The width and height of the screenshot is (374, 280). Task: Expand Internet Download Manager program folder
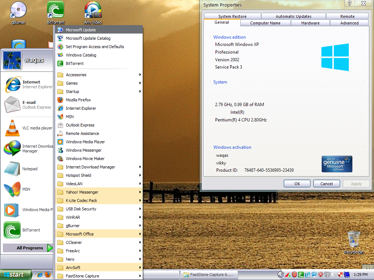coord(99,167)
